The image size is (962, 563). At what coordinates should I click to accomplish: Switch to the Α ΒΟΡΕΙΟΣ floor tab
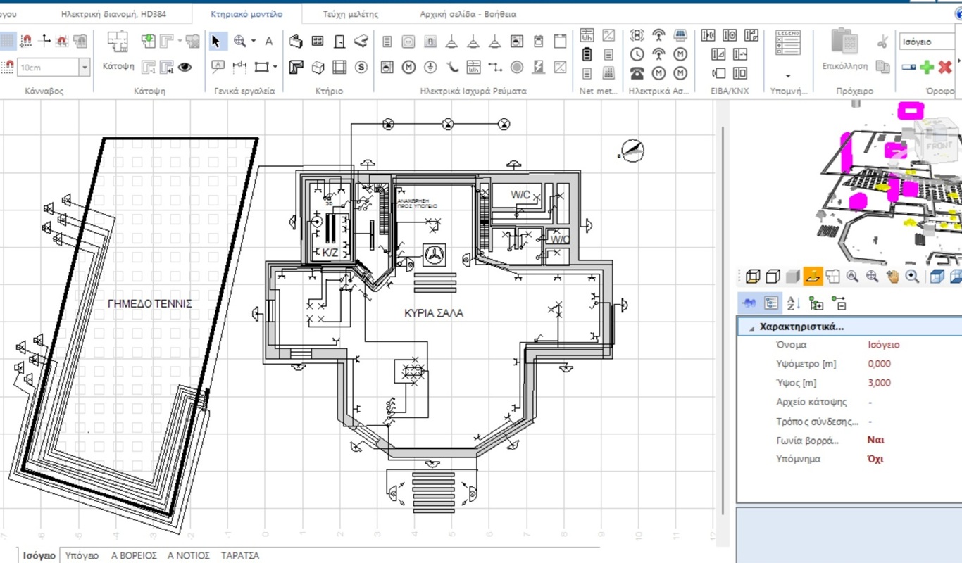134,555
